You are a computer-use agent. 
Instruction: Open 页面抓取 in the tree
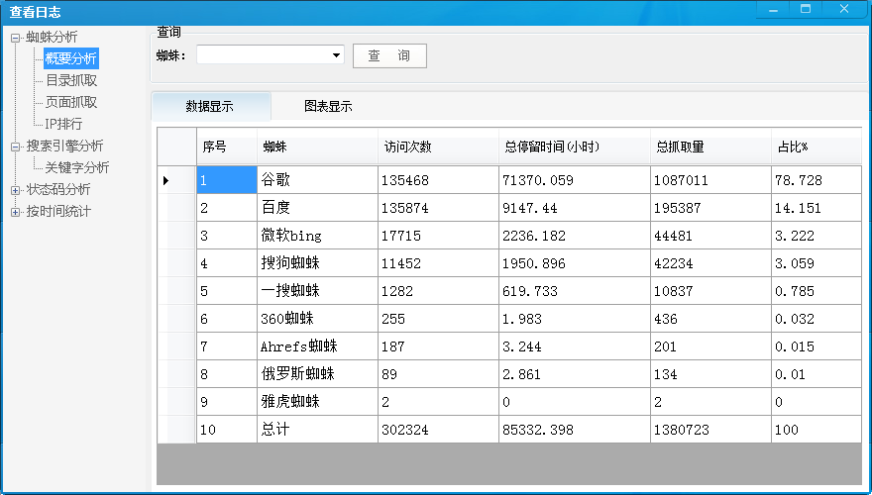(71, 102)
